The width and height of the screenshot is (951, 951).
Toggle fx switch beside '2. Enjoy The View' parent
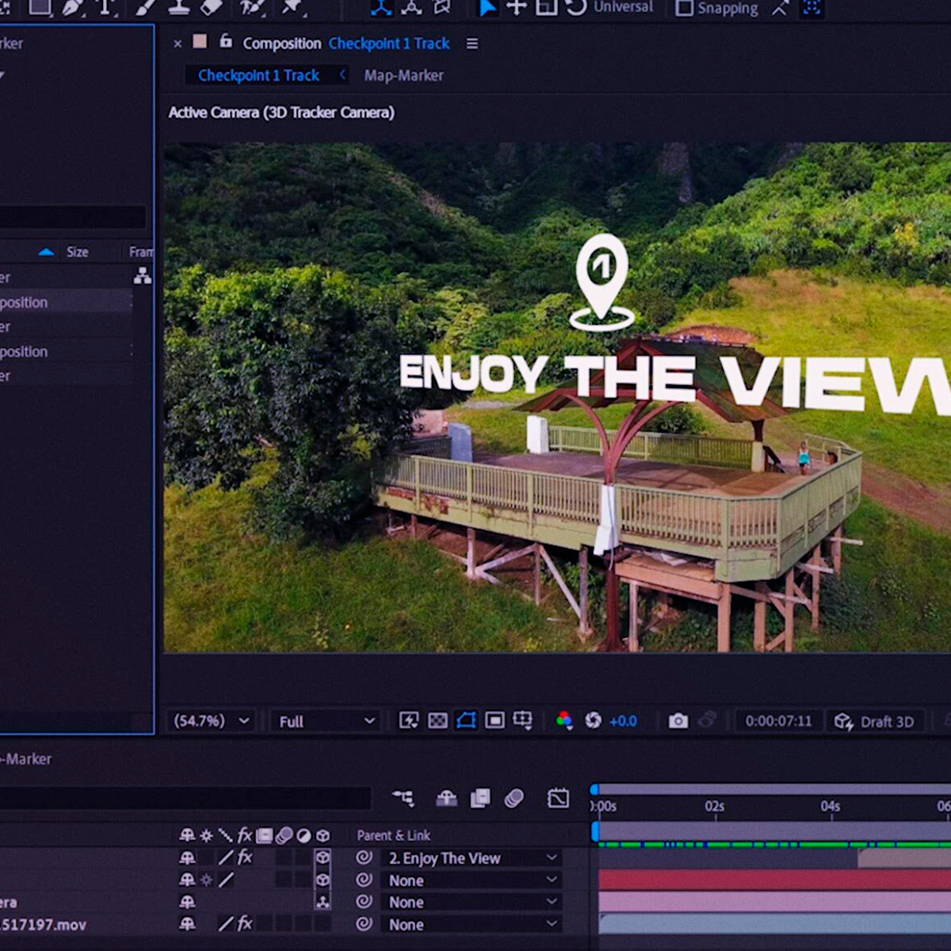[x=244, y=857]
